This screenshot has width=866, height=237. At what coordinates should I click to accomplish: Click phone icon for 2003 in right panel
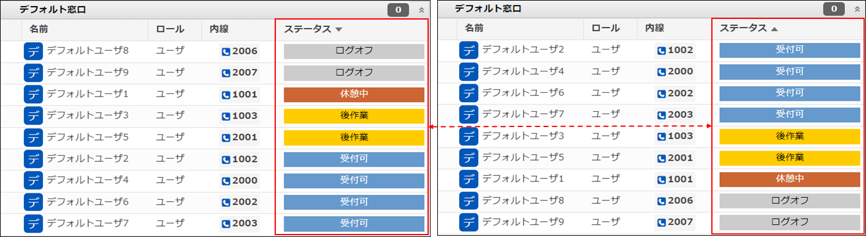(x=661, y=115)
